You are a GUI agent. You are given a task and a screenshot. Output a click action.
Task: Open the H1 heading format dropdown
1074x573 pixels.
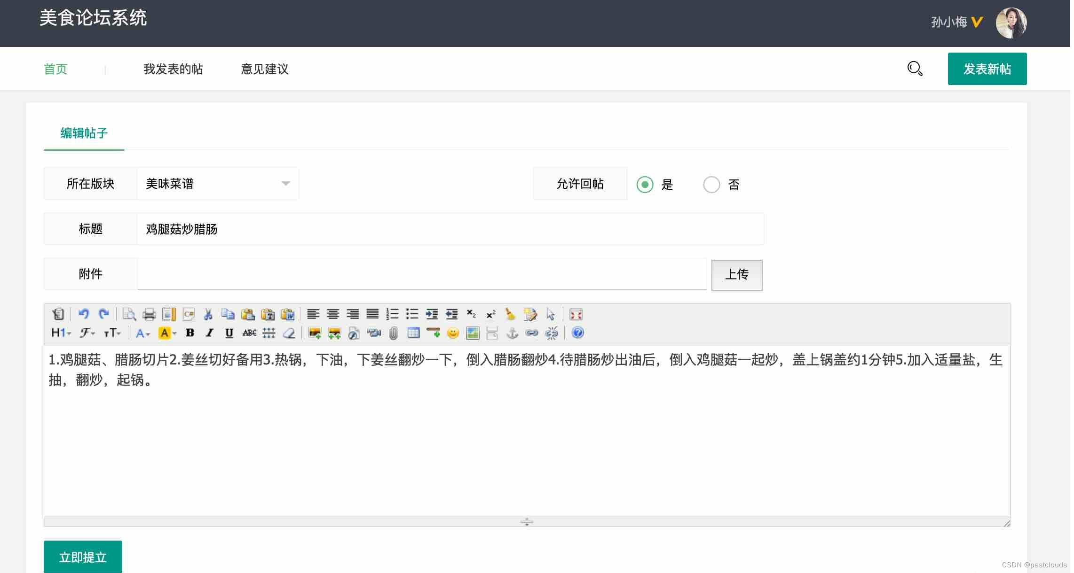[61, 333]
